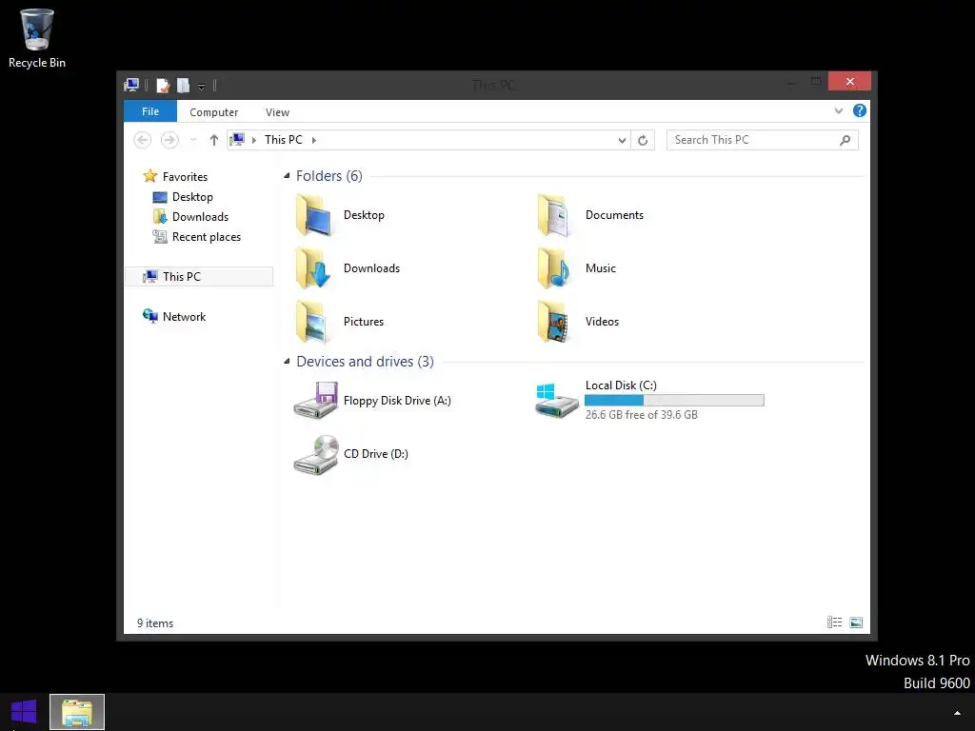This screenshot has width=975, height=731.
Task: Open the Music folder icon
Action: (x=554, y=267)
